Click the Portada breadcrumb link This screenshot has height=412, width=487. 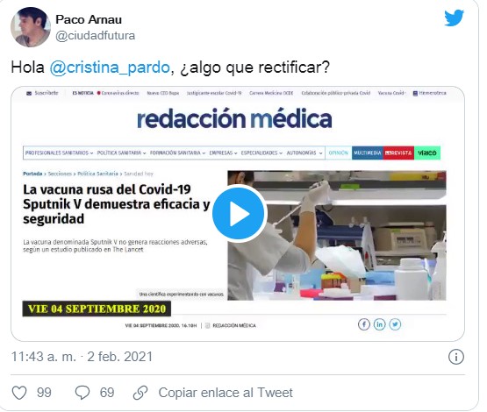(32, 174)
